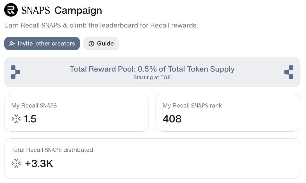Click the SNAPS Campaign heading
The width and height of the screenshot is (306, 183).
(62, 10)
